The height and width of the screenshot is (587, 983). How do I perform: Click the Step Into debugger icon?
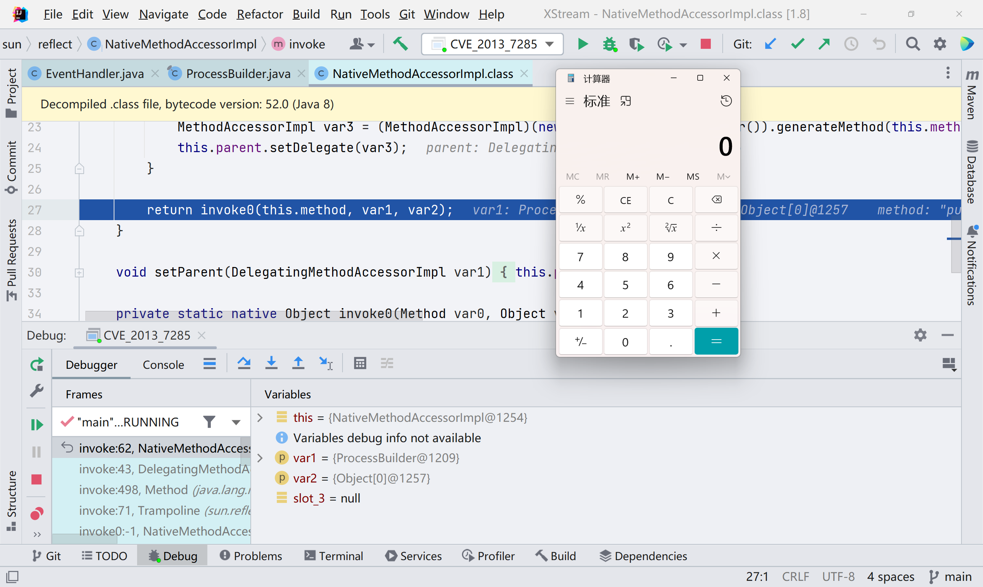click(x=271, y=363)
